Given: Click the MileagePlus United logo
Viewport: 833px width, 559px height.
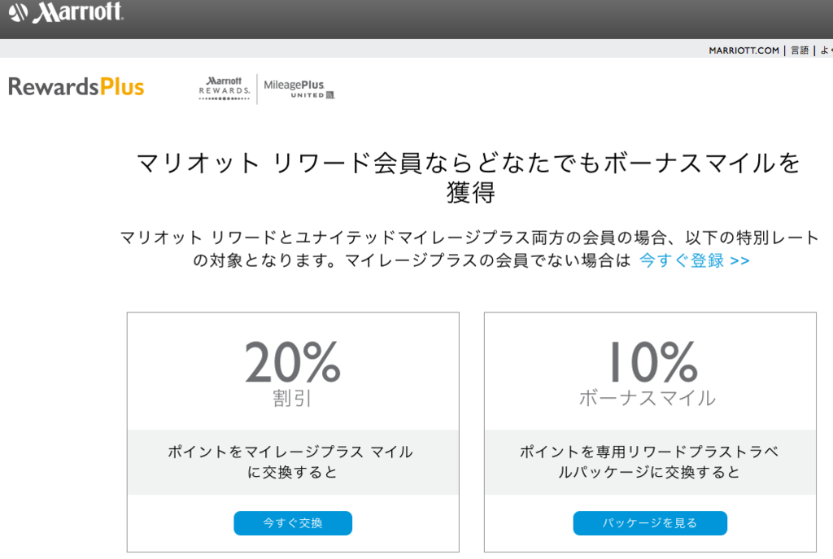Looking at the screenshot, I should (x=299, y=89).
